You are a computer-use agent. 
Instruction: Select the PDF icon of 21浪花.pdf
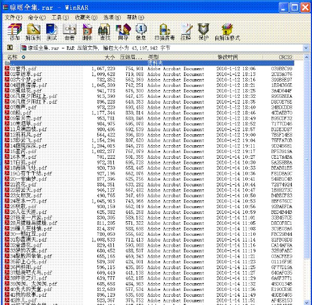pyautogui.click(x=7, y=184)
